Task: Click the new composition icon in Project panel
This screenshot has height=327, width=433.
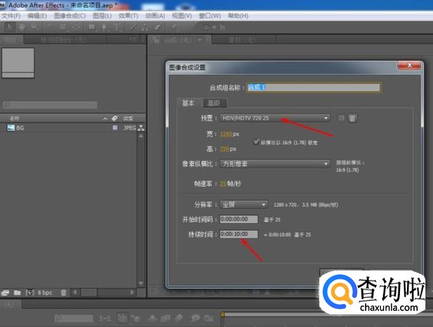Action: 30,292
